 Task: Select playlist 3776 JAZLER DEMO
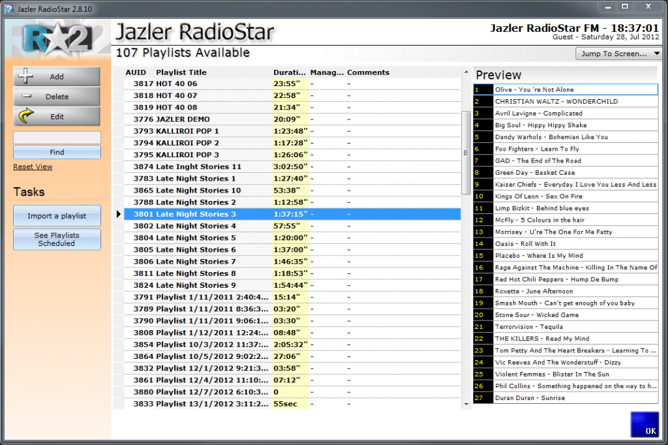[x=292, y=119]
